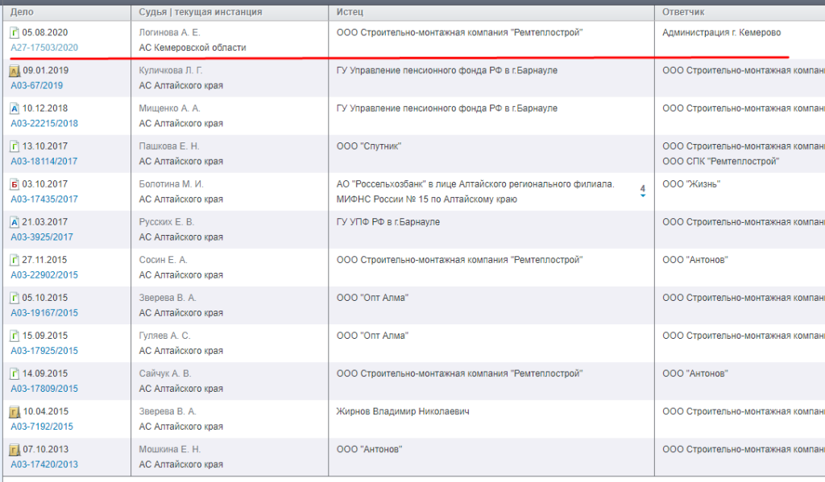The image size is (825, 482).
Task: Click civil case icon beside 07.10.2013
Action: tap(15, 450)
